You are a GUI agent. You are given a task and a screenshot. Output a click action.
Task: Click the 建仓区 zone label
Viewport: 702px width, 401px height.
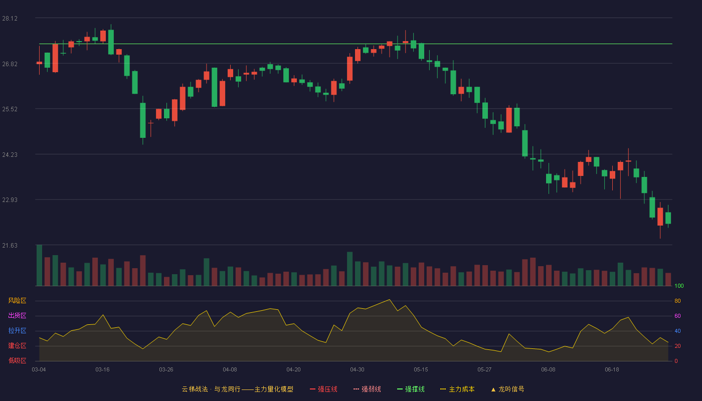[17, 346]
